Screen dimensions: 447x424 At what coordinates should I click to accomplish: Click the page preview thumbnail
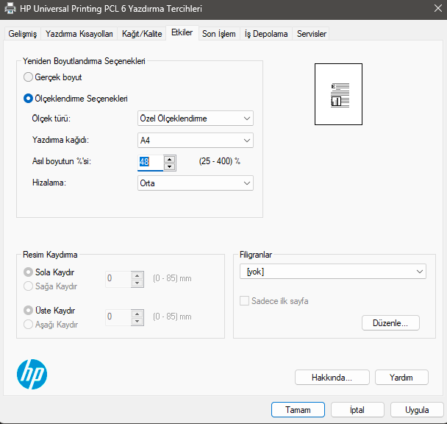(340, 94)
